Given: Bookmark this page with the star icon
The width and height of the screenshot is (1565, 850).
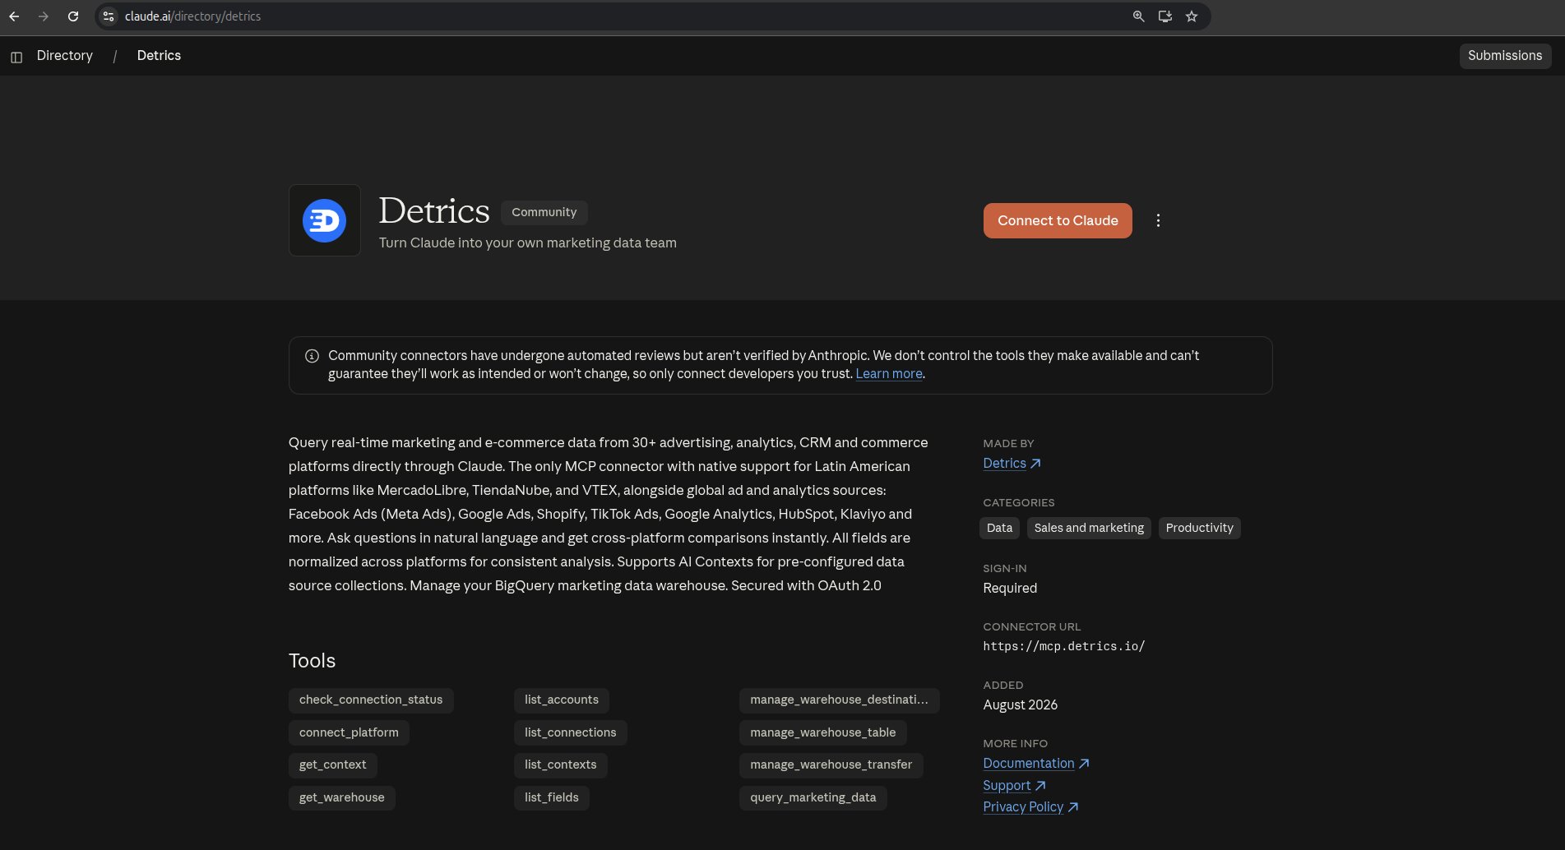Looking at the screenshot, I should (x=1191, y=16).
